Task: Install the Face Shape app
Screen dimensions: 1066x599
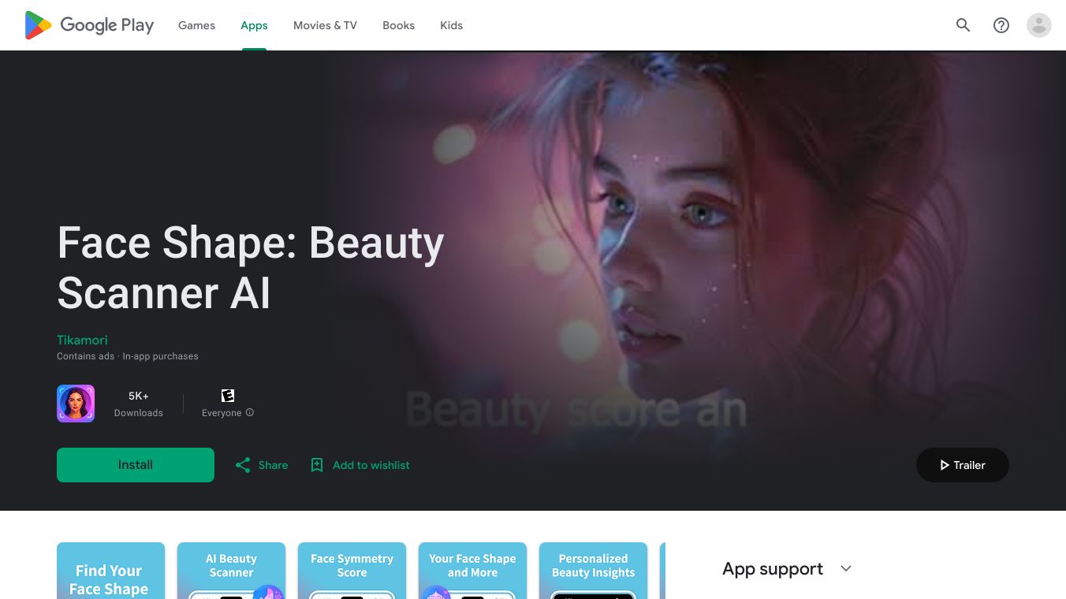Action: pos(136,465)
